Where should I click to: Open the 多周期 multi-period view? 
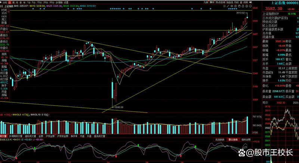[x=57, y=2]
